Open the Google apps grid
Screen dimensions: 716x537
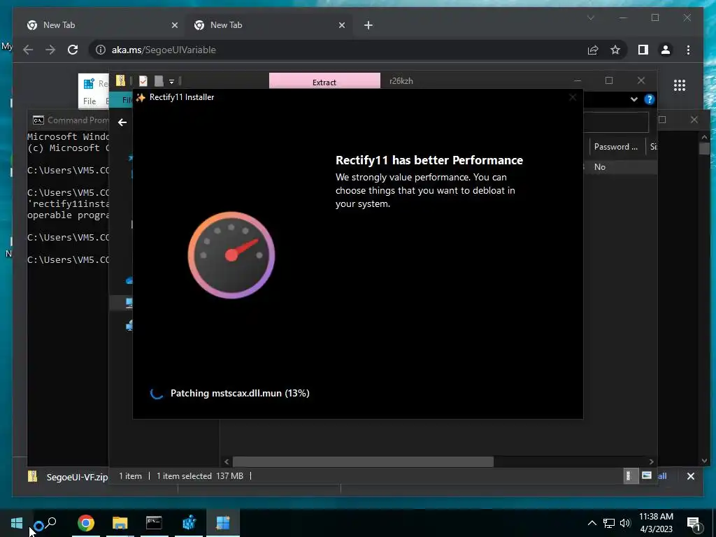click(680, 85)
